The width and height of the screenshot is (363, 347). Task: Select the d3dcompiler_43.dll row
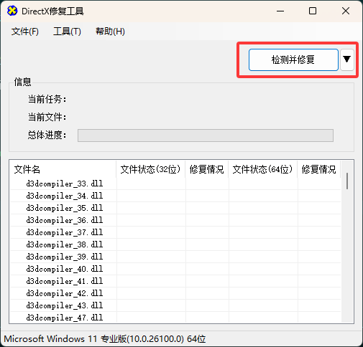[x=175, y=305]
